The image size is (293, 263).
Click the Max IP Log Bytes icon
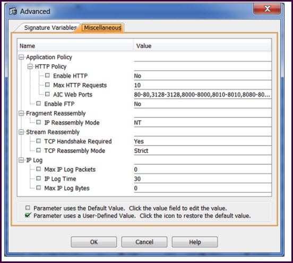point(39,188)
